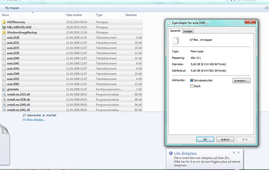Click the 26.09.2010 19:03 date cell
Viewport: 269px width, 170px height.
[x=76, y=27]
